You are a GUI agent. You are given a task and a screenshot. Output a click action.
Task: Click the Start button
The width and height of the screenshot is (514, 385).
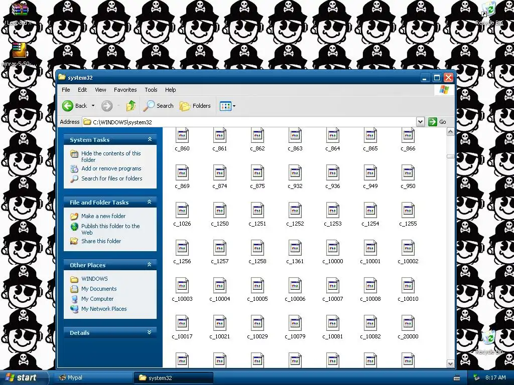(24, 377)
